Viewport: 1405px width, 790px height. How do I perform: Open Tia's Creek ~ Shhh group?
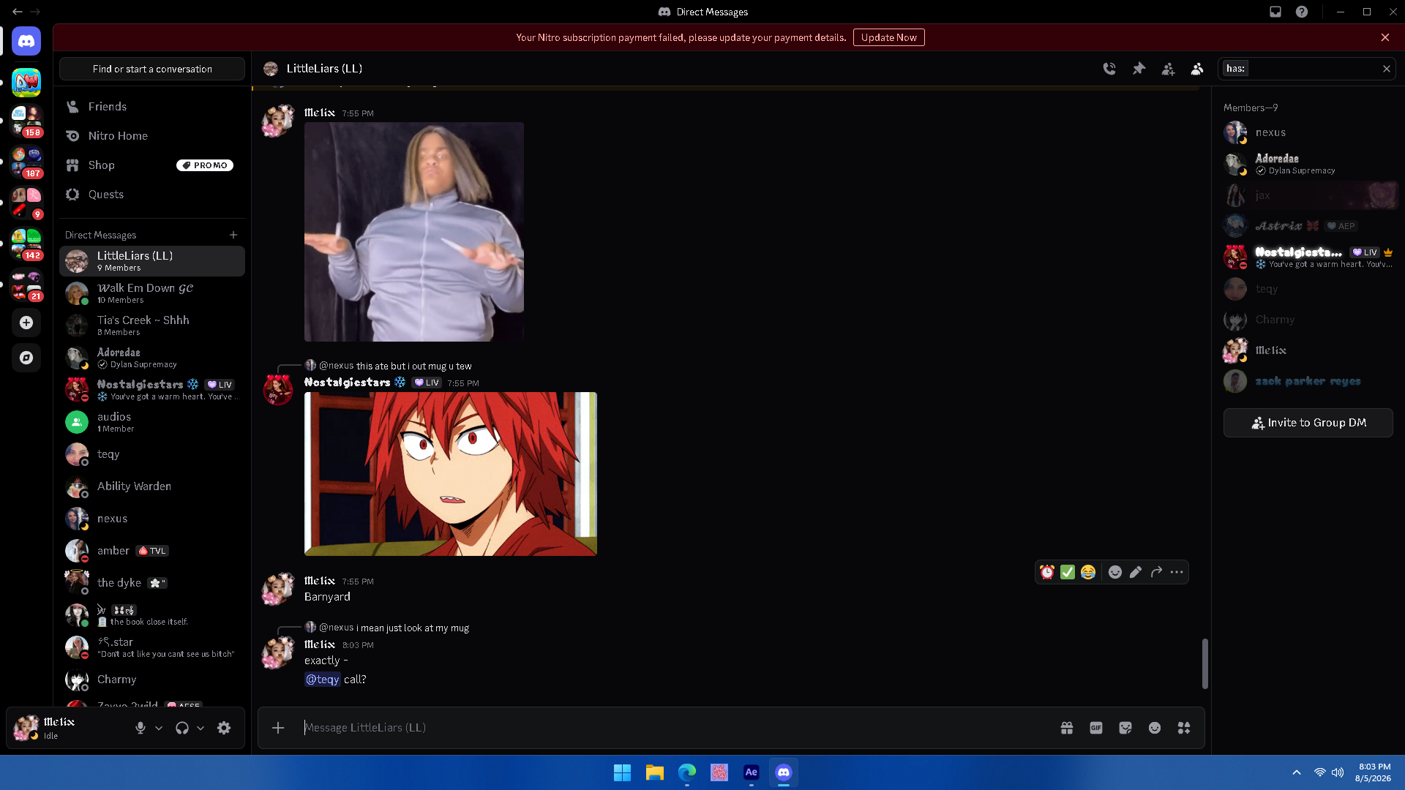click(152, 326)
